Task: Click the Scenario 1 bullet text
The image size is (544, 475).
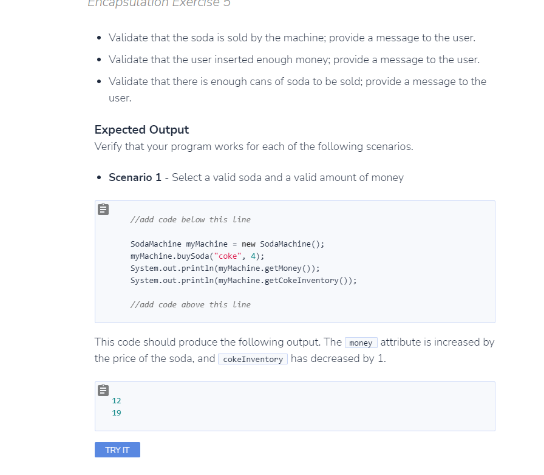Action: coord(255,177)
